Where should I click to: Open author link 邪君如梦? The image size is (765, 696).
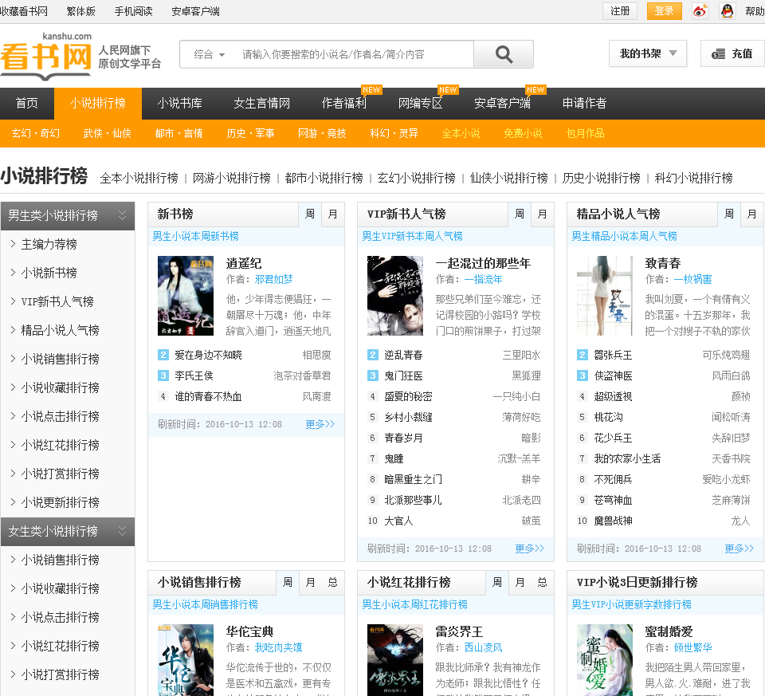pyautogui.click(x=273, y=280)
